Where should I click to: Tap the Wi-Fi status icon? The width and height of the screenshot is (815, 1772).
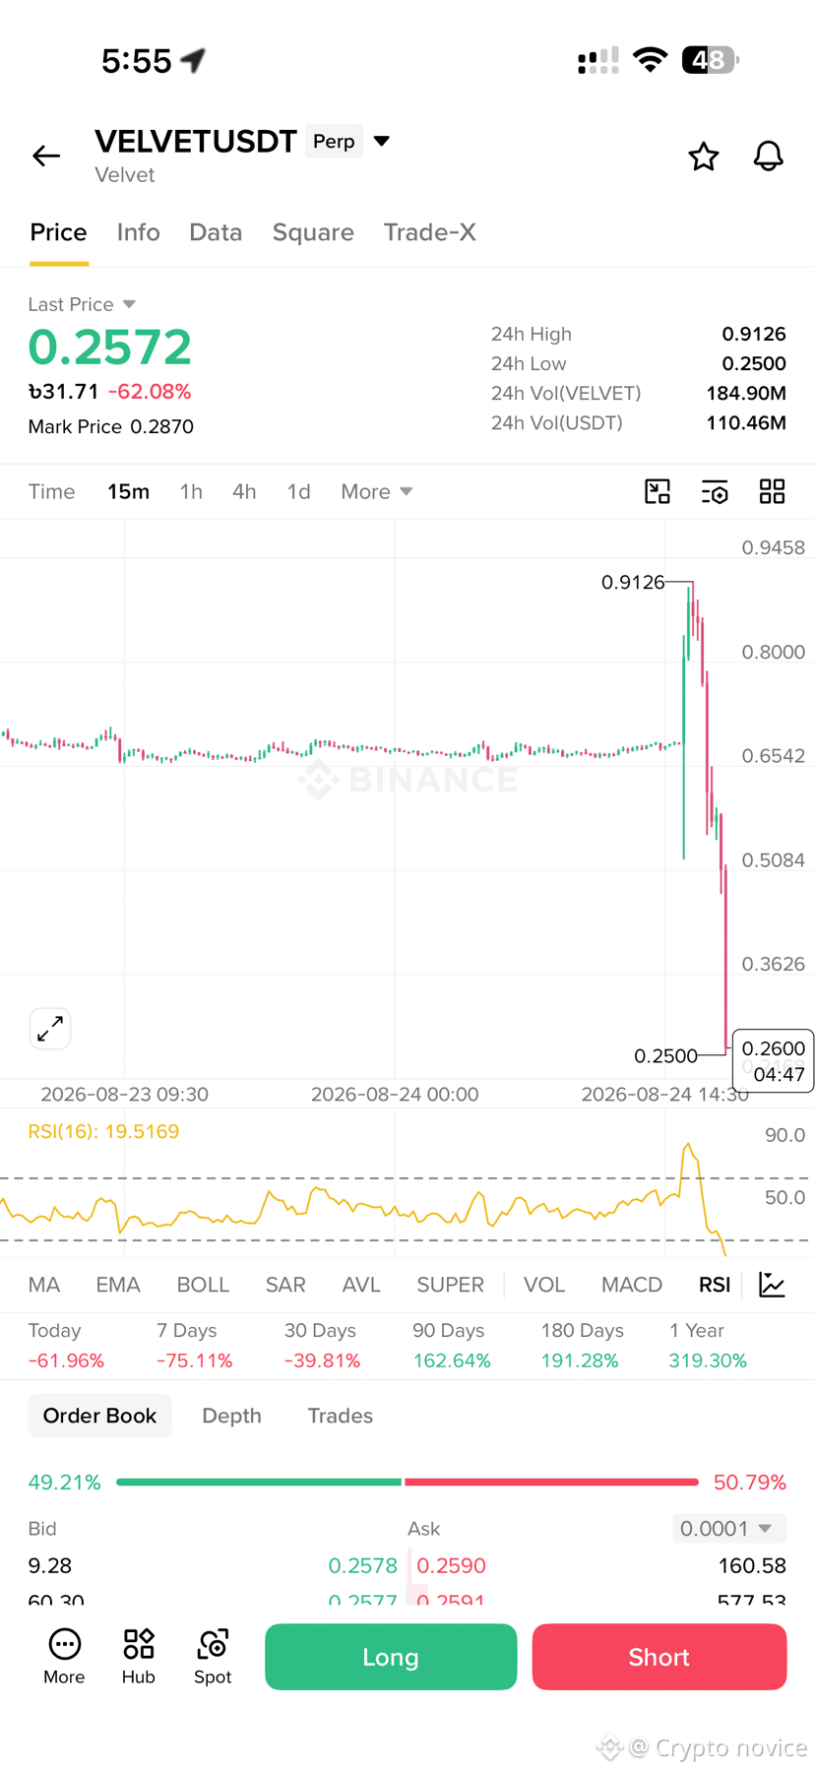[650, 60]
